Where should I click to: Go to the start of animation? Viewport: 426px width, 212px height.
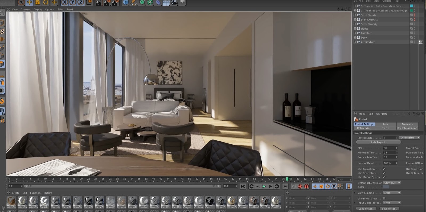coord(243,186)
